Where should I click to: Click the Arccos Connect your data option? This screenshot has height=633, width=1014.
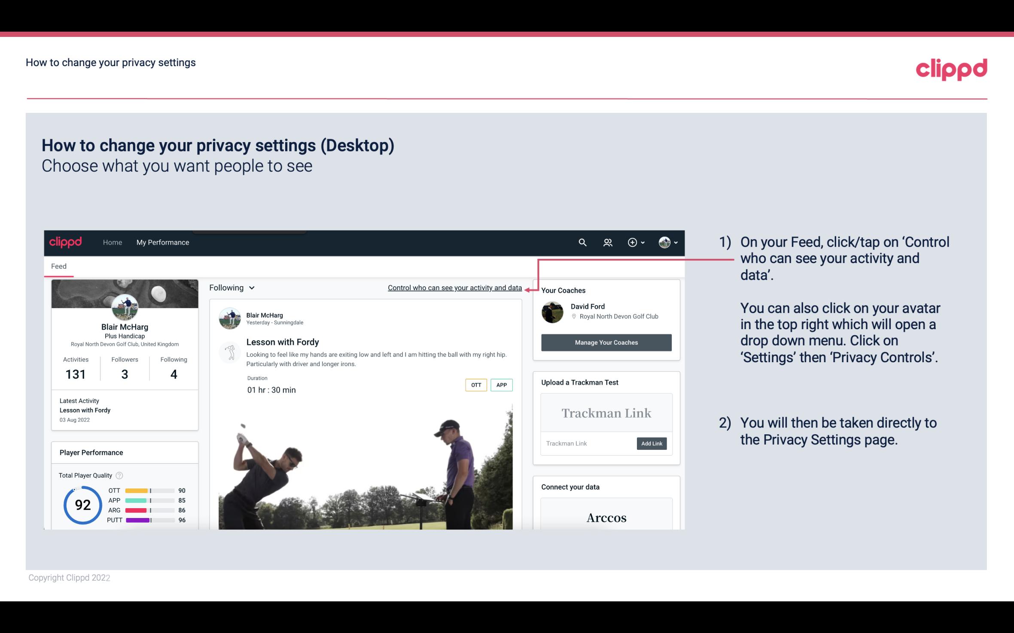pyautogui.click(x=606, y=516)
